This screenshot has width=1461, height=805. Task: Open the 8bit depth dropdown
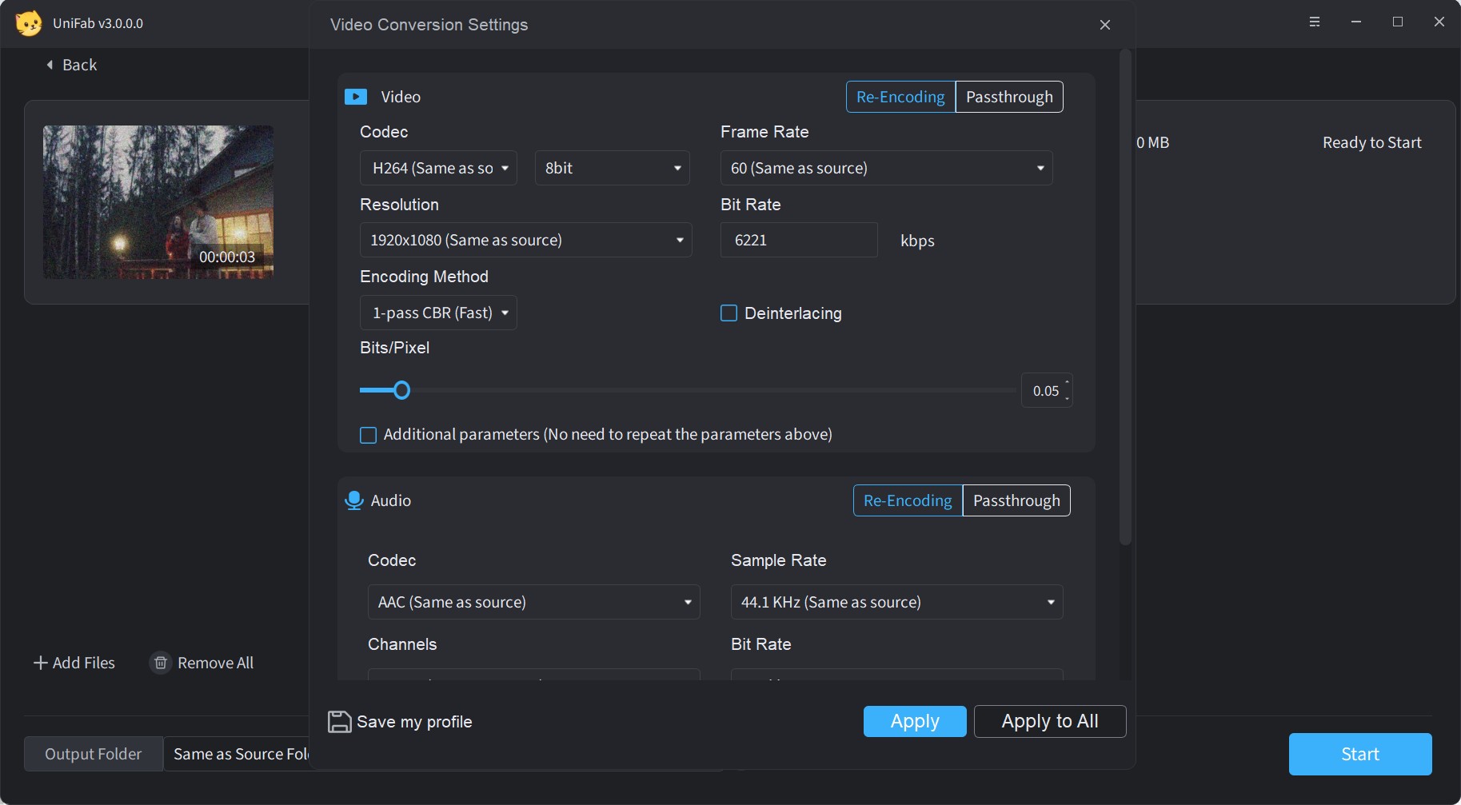(x=612, y=168)
